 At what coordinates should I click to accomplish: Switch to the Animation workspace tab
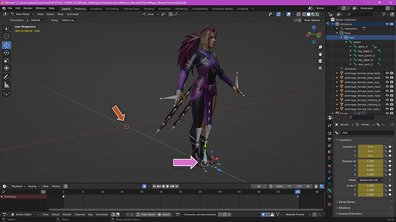pos(164,9)
